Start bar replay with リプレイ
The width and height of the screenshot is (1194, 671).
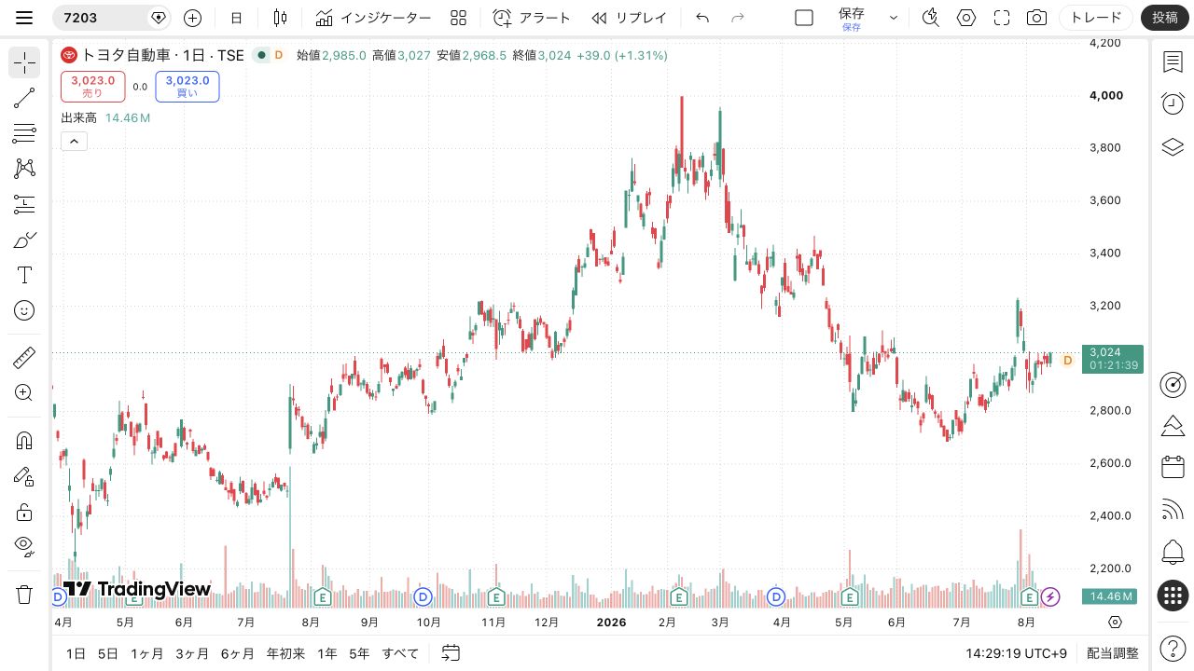[630, 18]
